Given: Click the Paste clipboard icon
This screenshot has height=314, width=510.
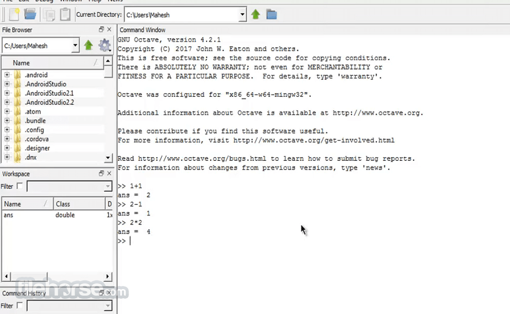Looking at the screenshot, I should tap(65, 14).
